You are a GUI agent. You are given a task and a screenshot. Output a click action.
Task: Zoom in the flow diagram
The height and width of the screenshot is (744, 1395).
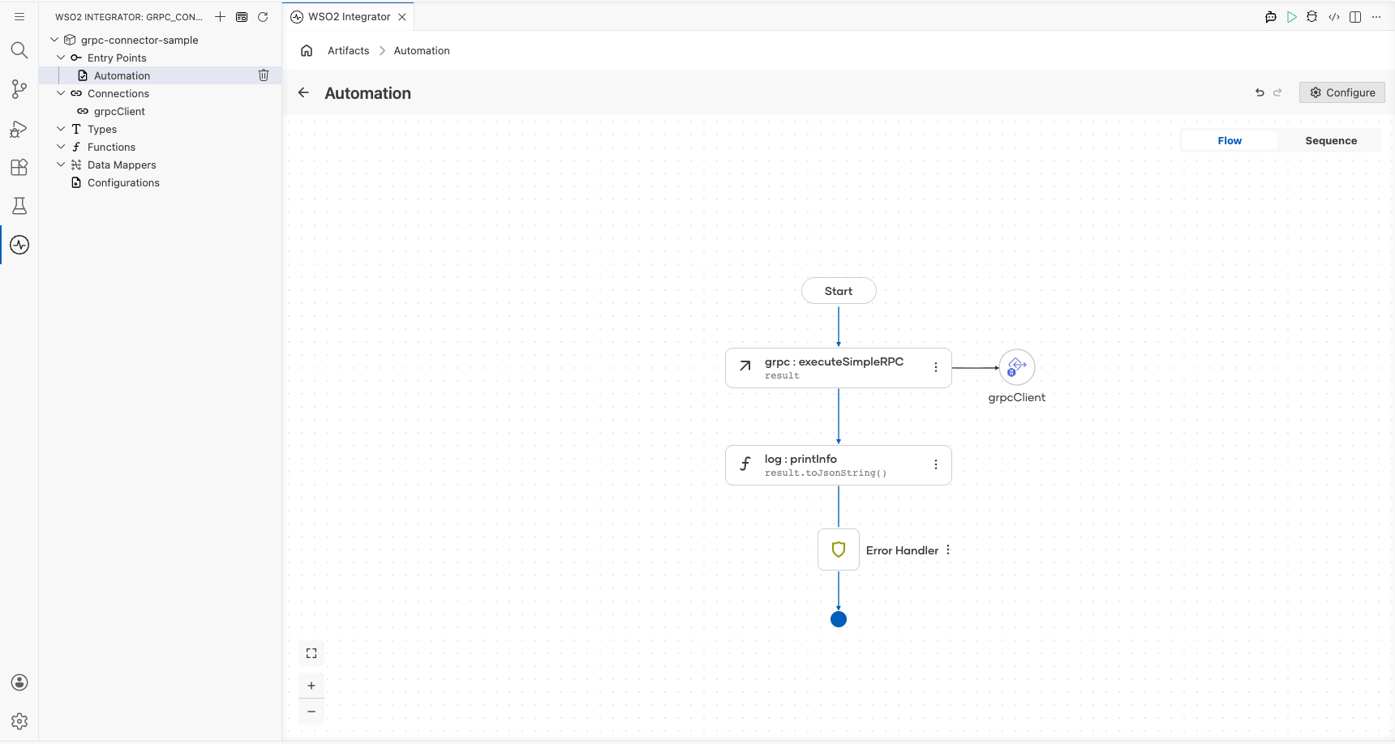pyautogui.click(x=311, y=686)
